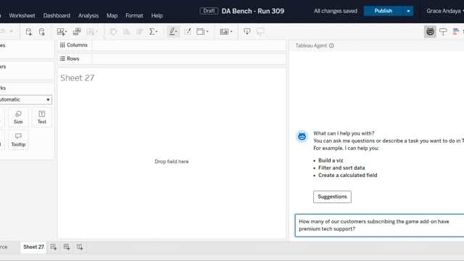This screenshot has width=464, height=261.
Task: Click the Download icon in toolbar
Action: click(247, 32)
